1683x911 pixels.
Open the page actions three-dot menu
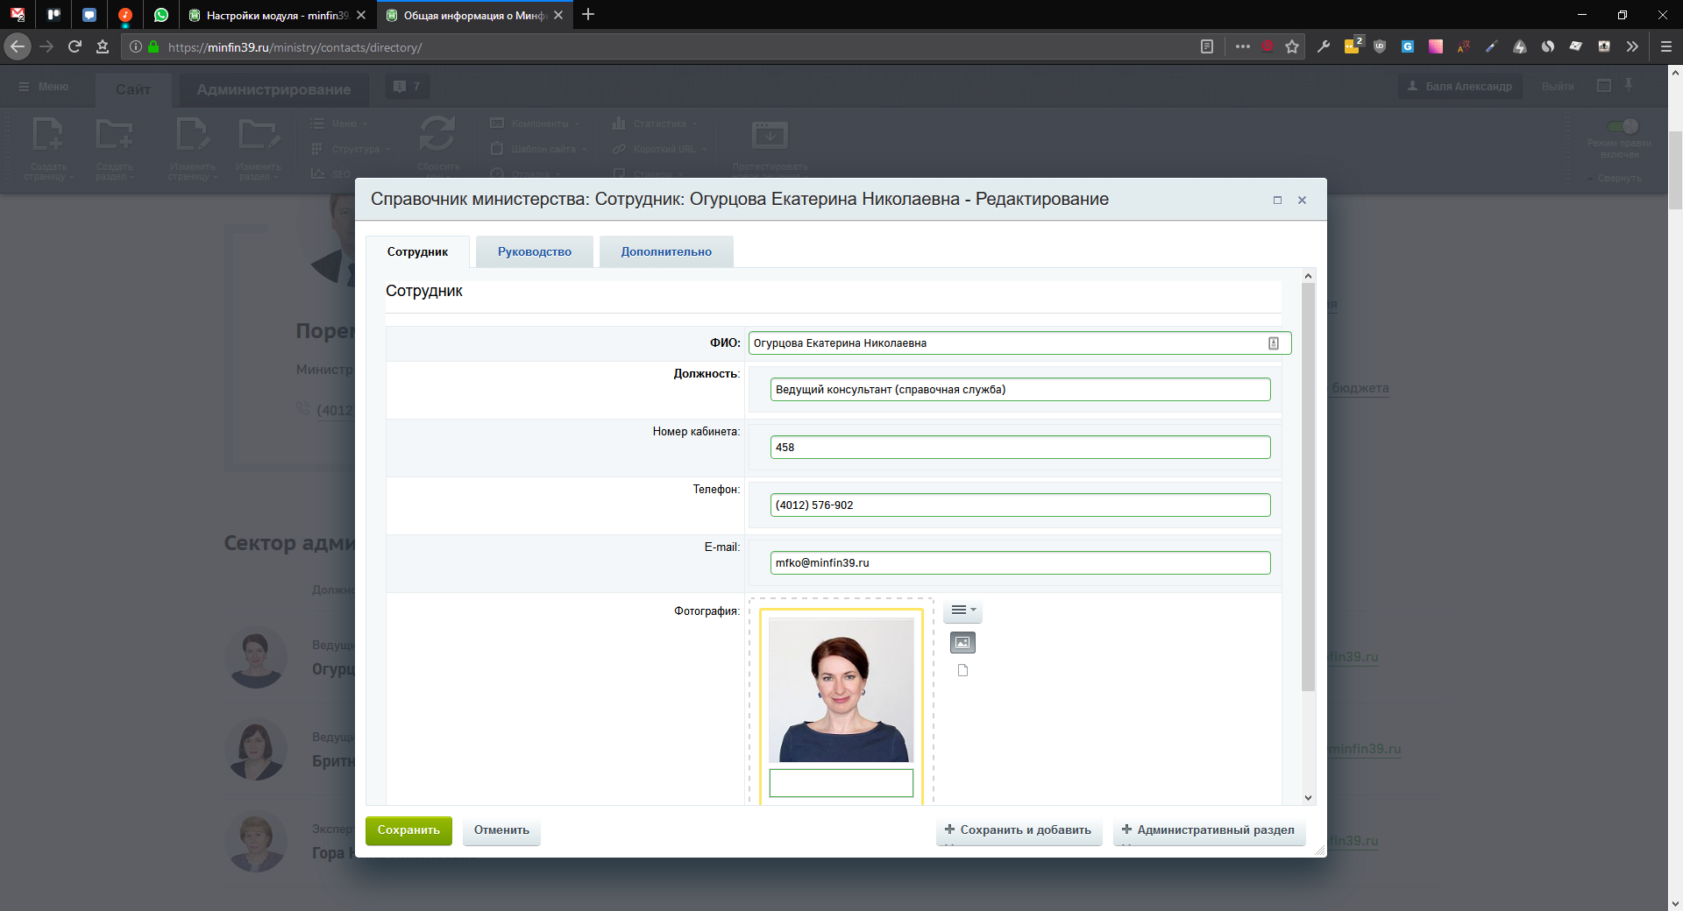pos(1243,47)
